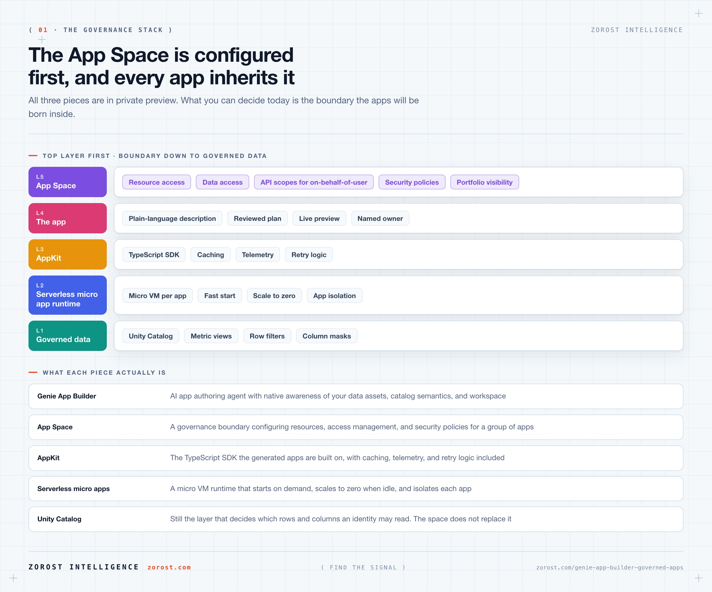Select the Portfolio visibility chip

tap(484, 182)
